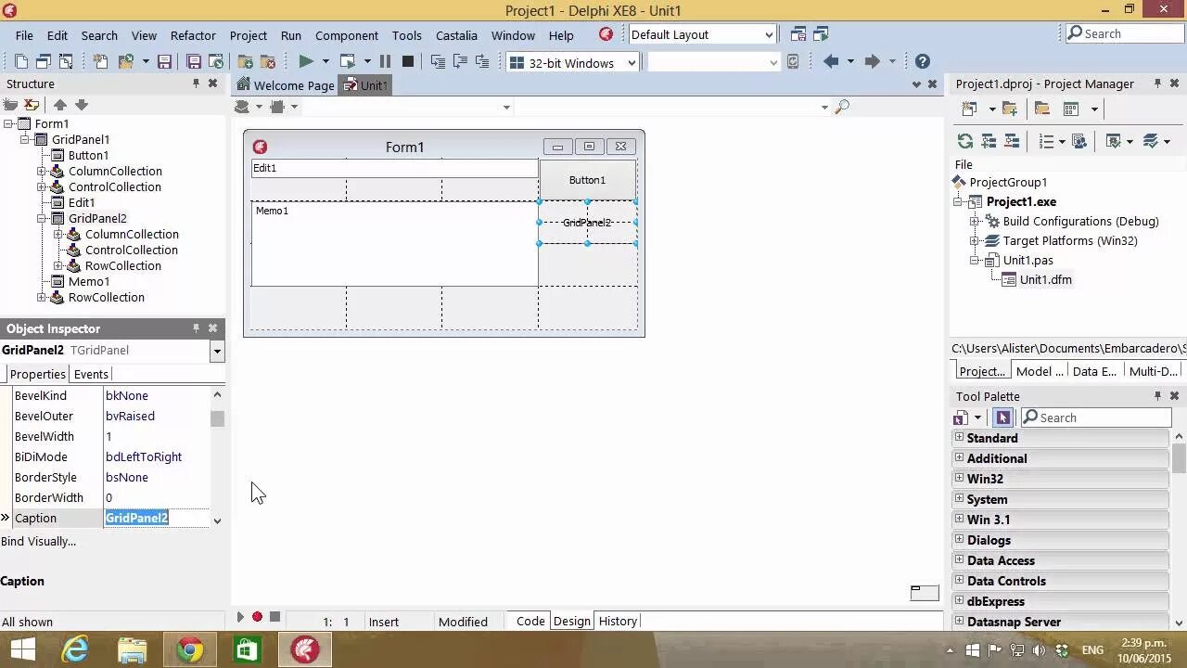Click Delete item icon in Structure toolbar

(32, 105)
